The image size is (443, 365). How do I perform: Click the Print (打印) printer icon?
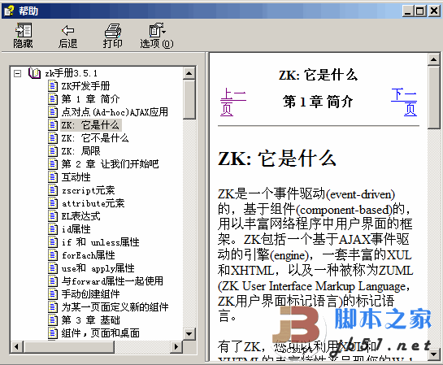pos(113,30)
